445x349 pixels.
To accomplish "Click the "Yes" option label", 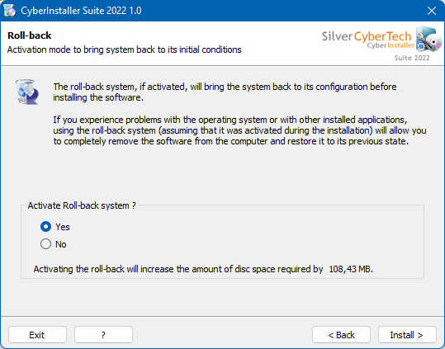I will point(63,227).
